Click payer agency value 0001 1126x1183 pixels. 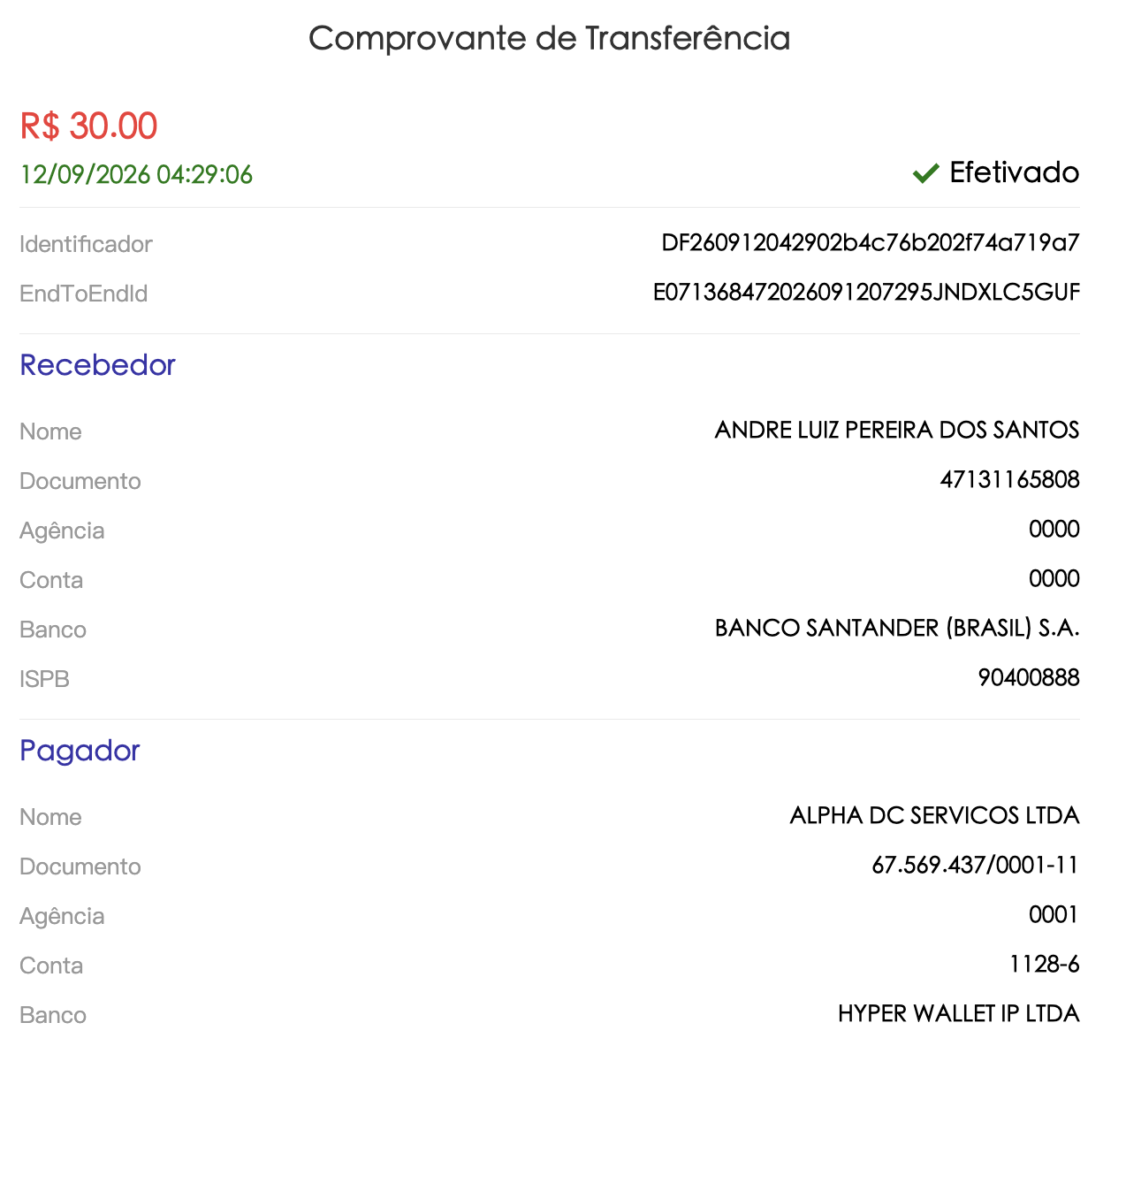click(1054, 915)
